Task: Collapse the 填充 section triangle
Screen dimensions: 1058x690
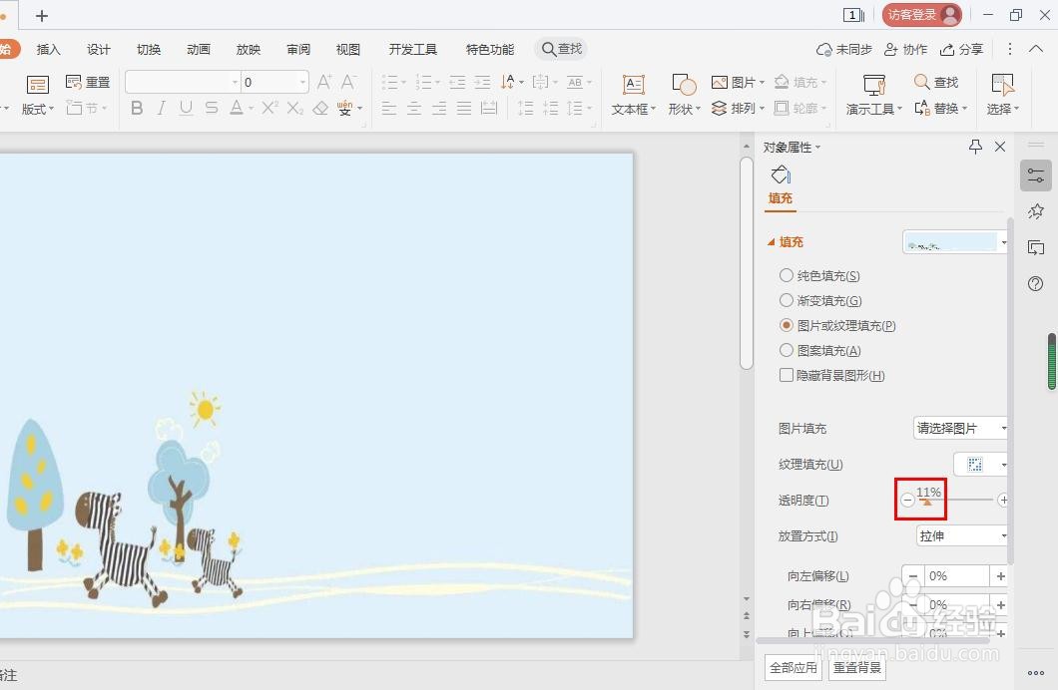Action: (771, 242)
